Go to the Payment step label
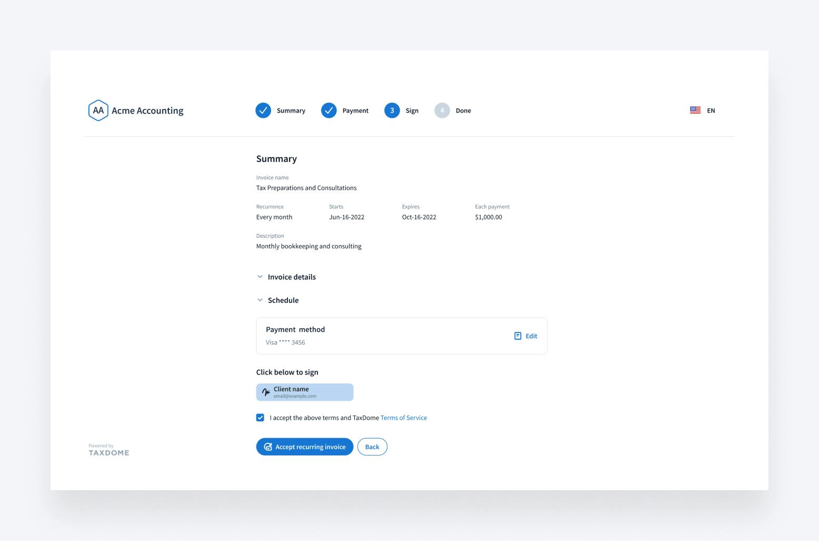 355,110
